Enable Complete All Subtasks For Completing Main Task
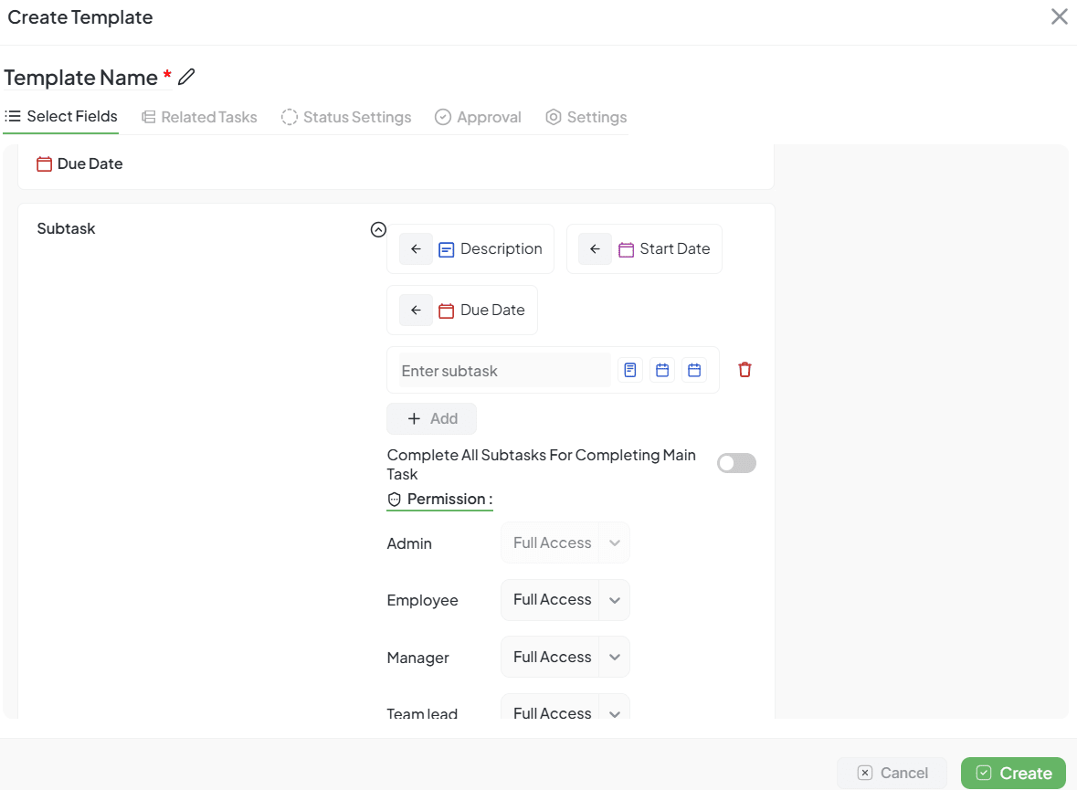This screenshot has width=1077, height=790. pyautogui.click(x=736, y=463)
